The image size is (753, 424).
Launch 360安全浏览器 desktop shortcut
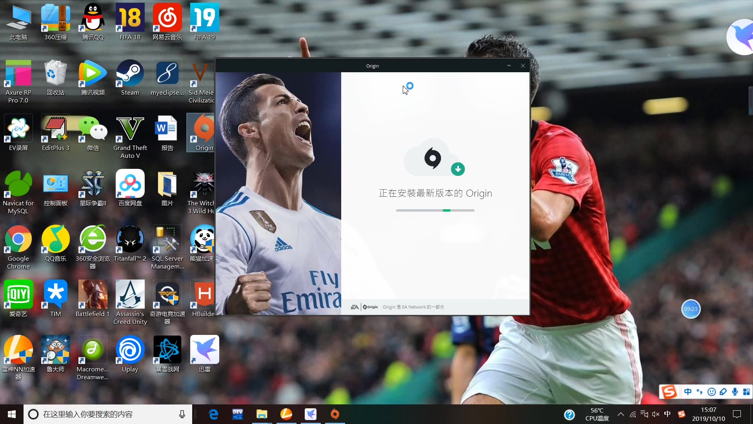(93, 247)
